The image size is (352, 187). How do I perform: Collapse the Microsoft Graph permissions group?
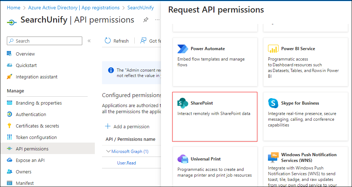pyautogui.click(x=108, y=152)
